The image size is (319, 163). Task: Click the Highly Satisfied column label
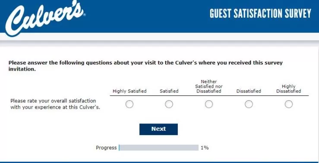coord(129,91)
